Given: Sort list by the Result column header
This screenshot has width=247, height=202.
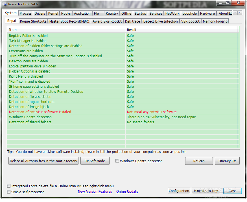Looking at the screenshot, I should tap(182, 30).
